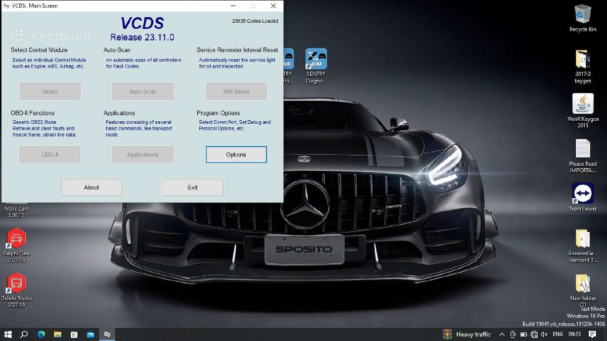
Task: Click the muted volume tray icon
Action: click(544, 334)
